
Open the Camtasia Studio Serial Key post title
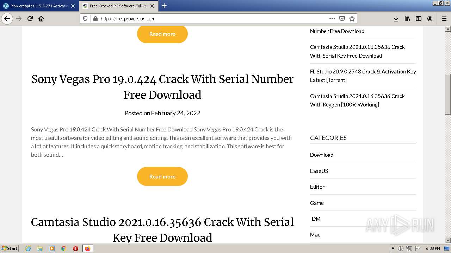pos(162,229)
